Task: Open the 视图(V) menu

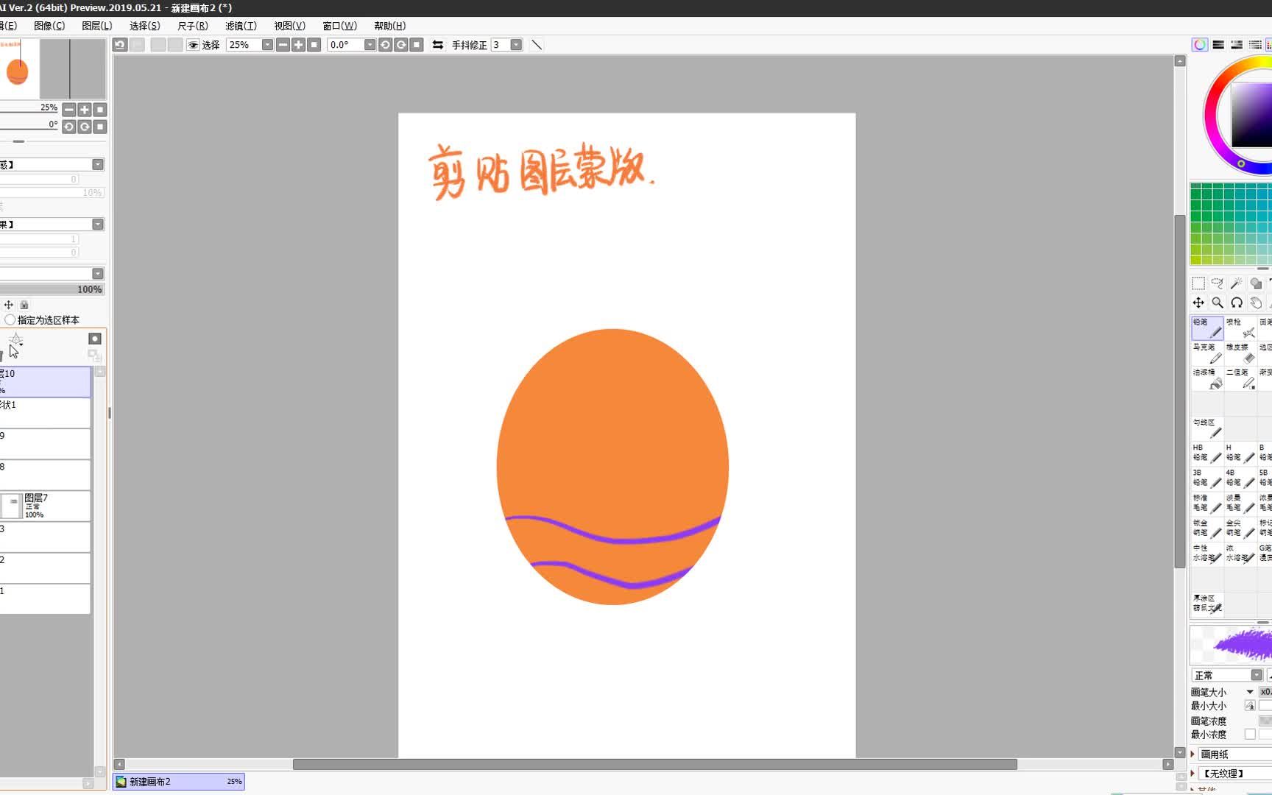Action: click(x=289, y=26)
